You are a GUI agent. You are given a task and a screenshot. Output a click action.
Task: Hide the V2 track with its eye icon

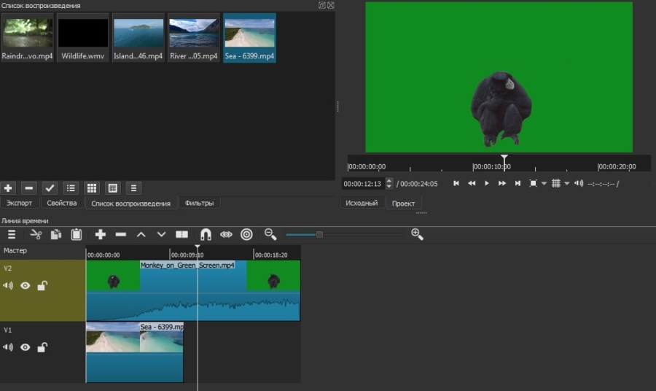pos(26,286)
